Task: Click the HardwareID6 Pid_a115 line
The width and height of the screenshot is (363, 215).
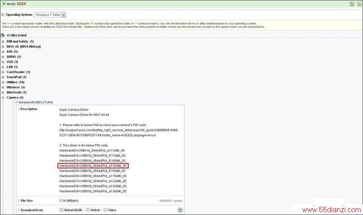Action: point(93,176)
